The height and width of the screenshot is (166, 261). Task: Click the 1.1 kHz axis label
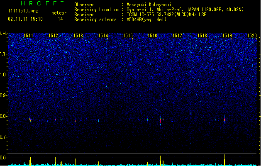(4, 54)
